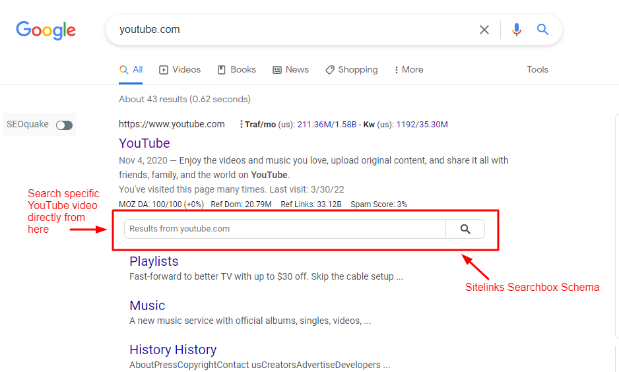Click the Playlists snippet about $30 off
Screen dimensions: 619x372
coord(266,276)
